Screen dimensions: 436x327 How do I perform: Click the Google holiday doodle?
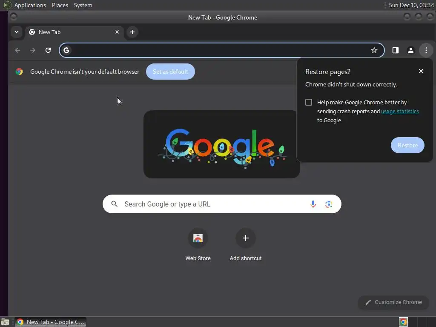pyautogui.click(x=221, y=144)
